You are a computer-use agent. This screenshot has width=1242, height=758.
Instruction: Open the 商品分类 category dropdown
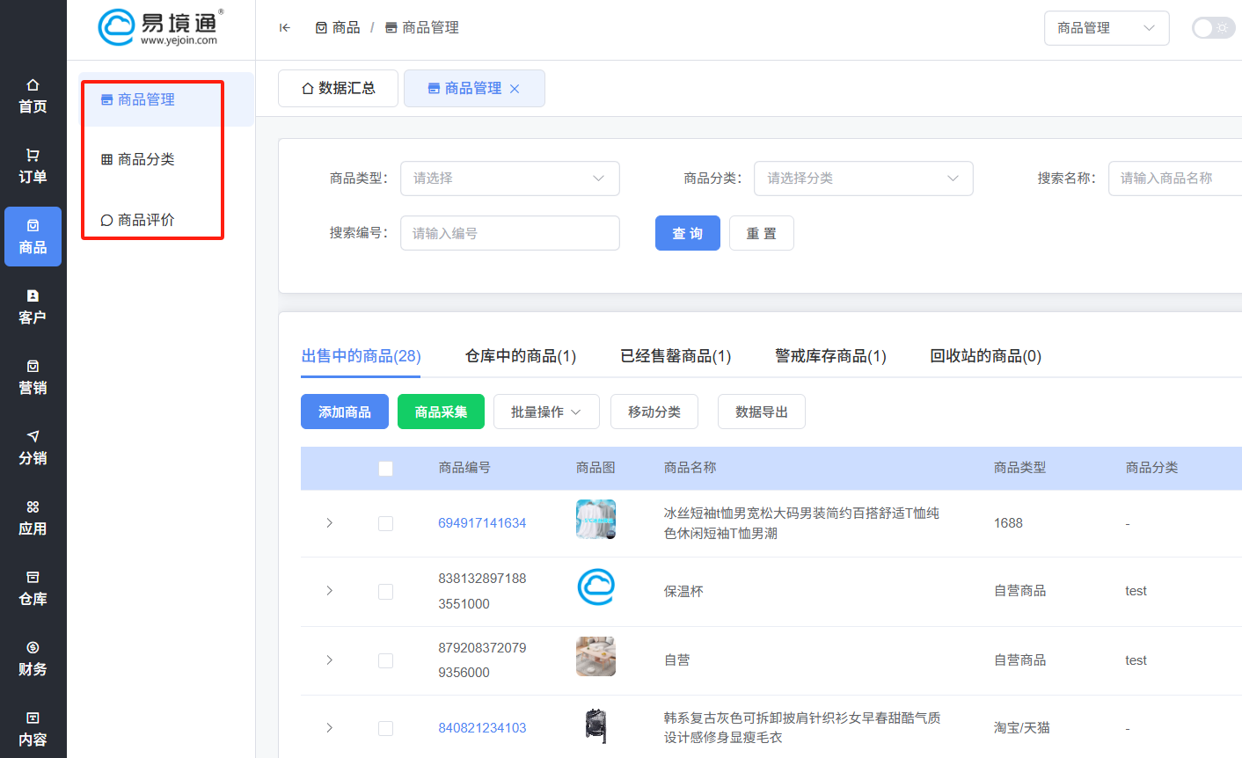tap(863, 179)
